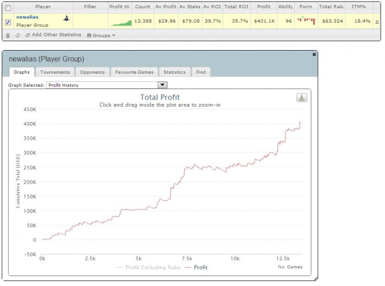Sort by the Av Stake column header

[x=190, y=7]
